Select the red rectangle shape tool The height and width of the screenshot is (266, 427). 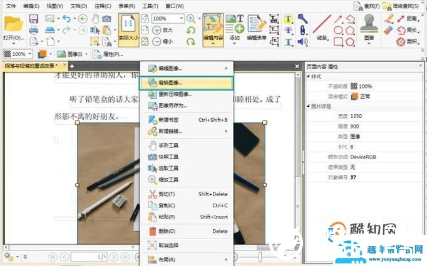[338, 42]
